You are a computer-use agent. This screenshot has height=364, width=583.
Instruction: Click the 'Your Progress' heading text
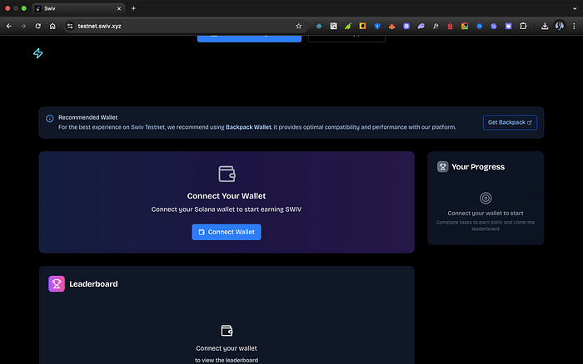[x=478, y=167]
